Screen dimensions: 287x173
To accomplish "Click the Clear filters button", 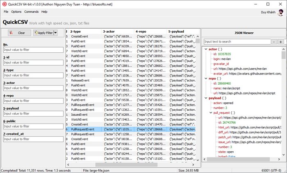I will [x=19, y=33].
